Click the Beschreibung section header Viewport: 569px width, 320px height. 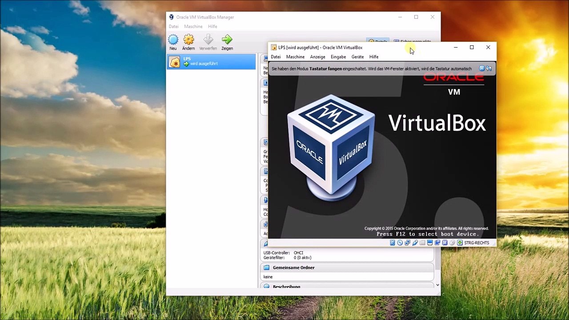pos(347,286)
